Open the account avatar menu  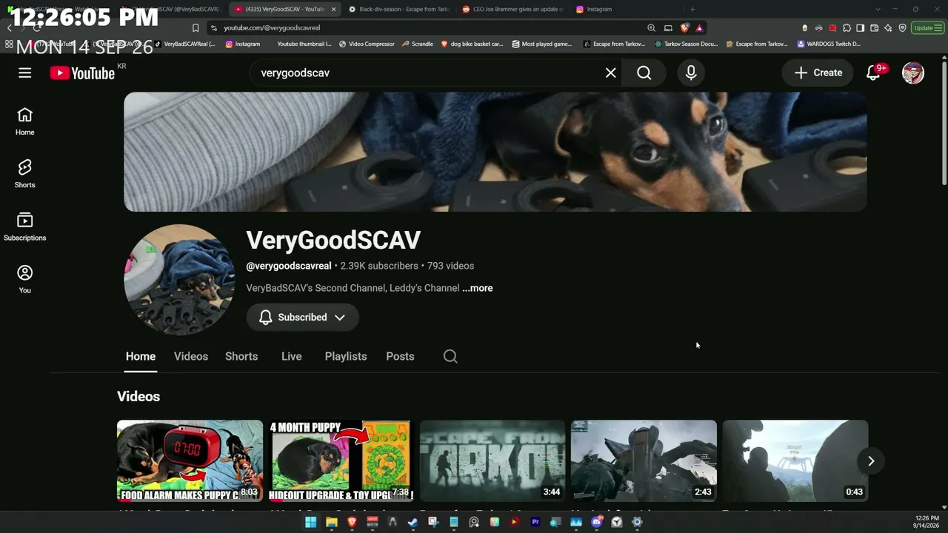pos(912,73)
